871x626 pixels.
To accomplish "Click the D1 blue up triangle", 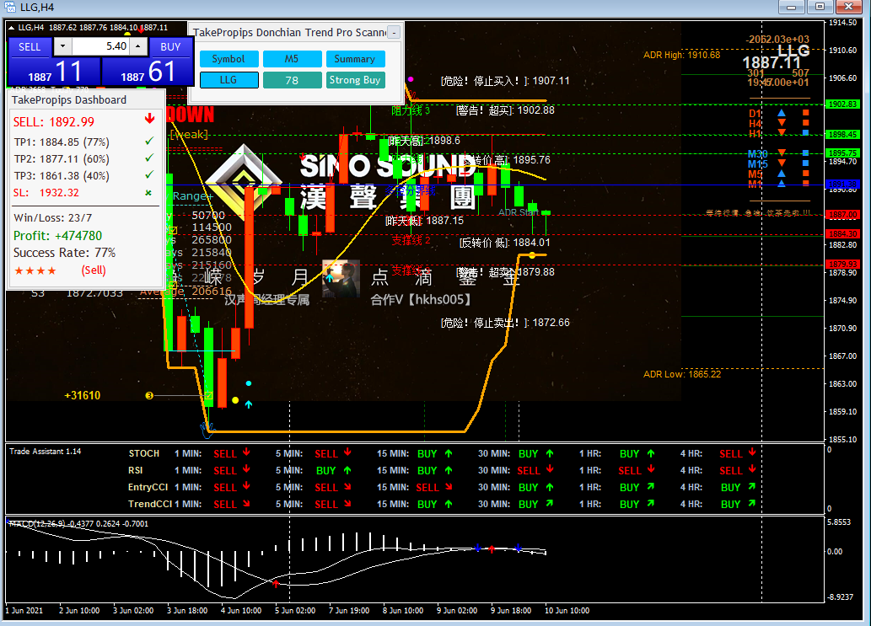I will point(782,113).
